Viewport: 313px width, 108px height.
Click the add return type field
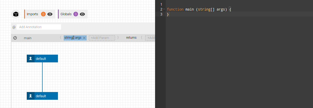150,38
